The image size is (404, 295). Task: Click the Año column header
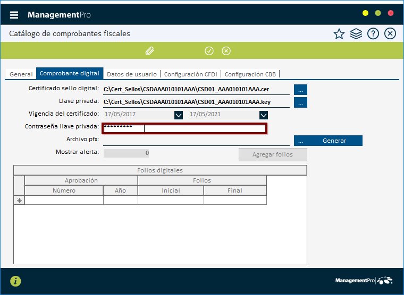(x=120, y=190)
